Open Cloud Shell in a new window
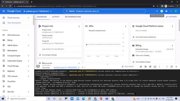 (172, 67)
